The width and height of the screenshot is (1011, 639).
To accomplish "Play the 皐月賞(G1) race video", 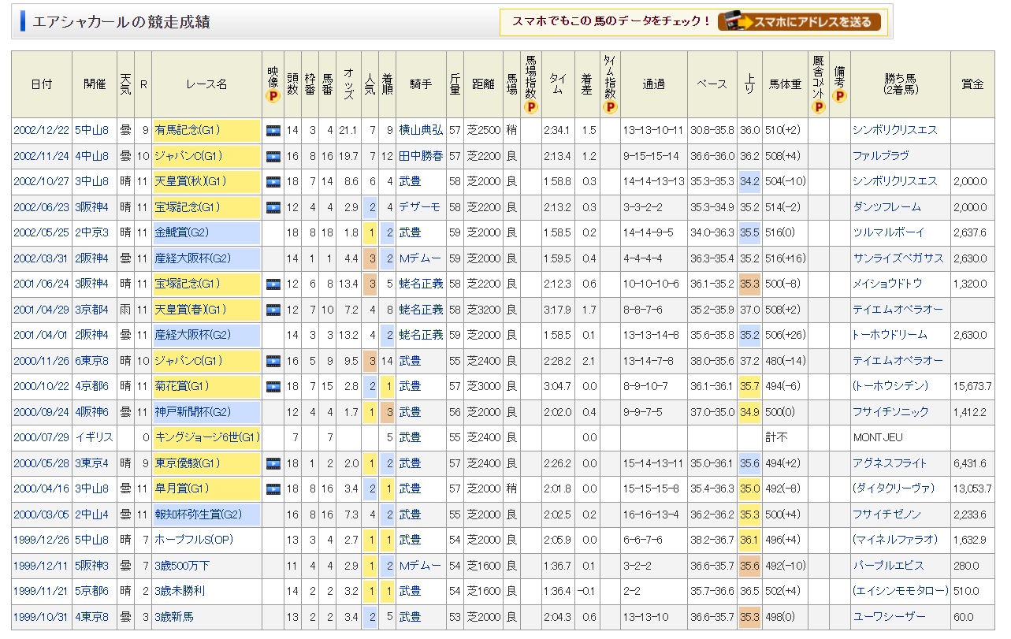I will click(x=273, y=489).
